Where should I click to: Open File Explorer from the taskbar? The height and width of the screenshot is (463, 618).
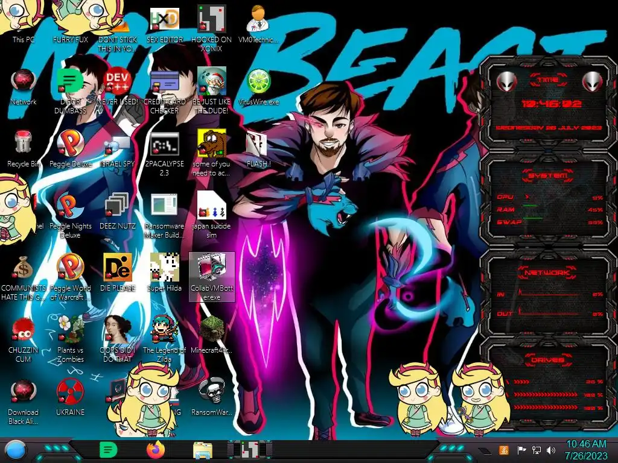(203, 450)
